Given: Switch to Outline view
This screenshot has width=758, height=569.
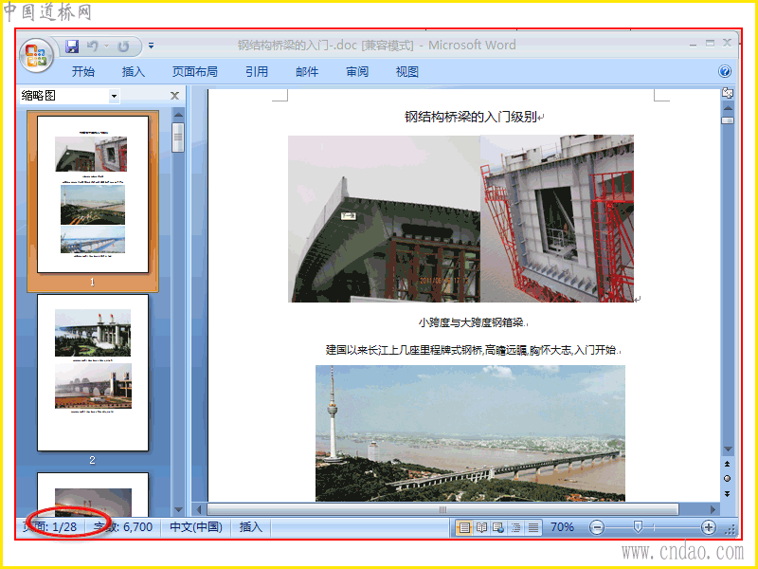Looking at the screenshot, I should (515, 527).
